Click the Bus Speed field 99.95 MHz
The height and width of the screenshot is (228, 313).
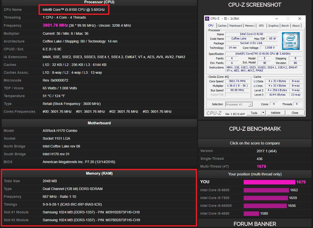(237, 90)
